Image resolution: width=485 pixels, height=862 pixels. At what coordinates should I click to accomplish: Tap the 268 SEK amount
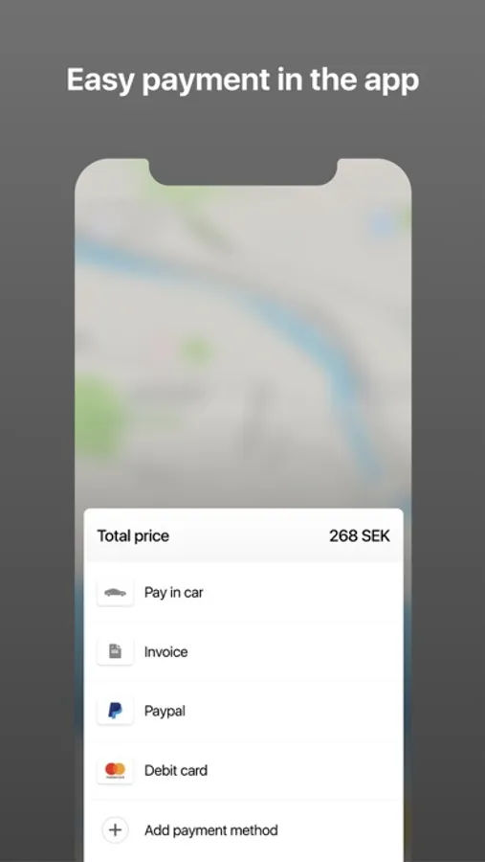[360, 536]
